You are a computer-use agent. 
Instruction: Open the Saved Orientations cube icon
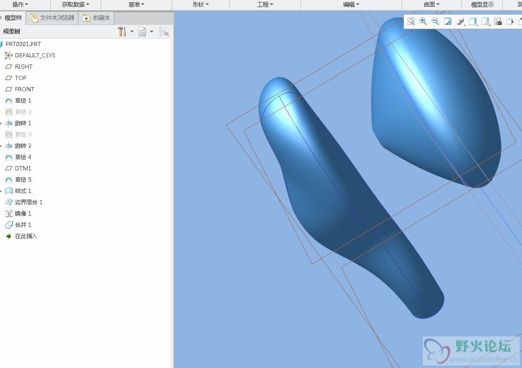[473, 22]
